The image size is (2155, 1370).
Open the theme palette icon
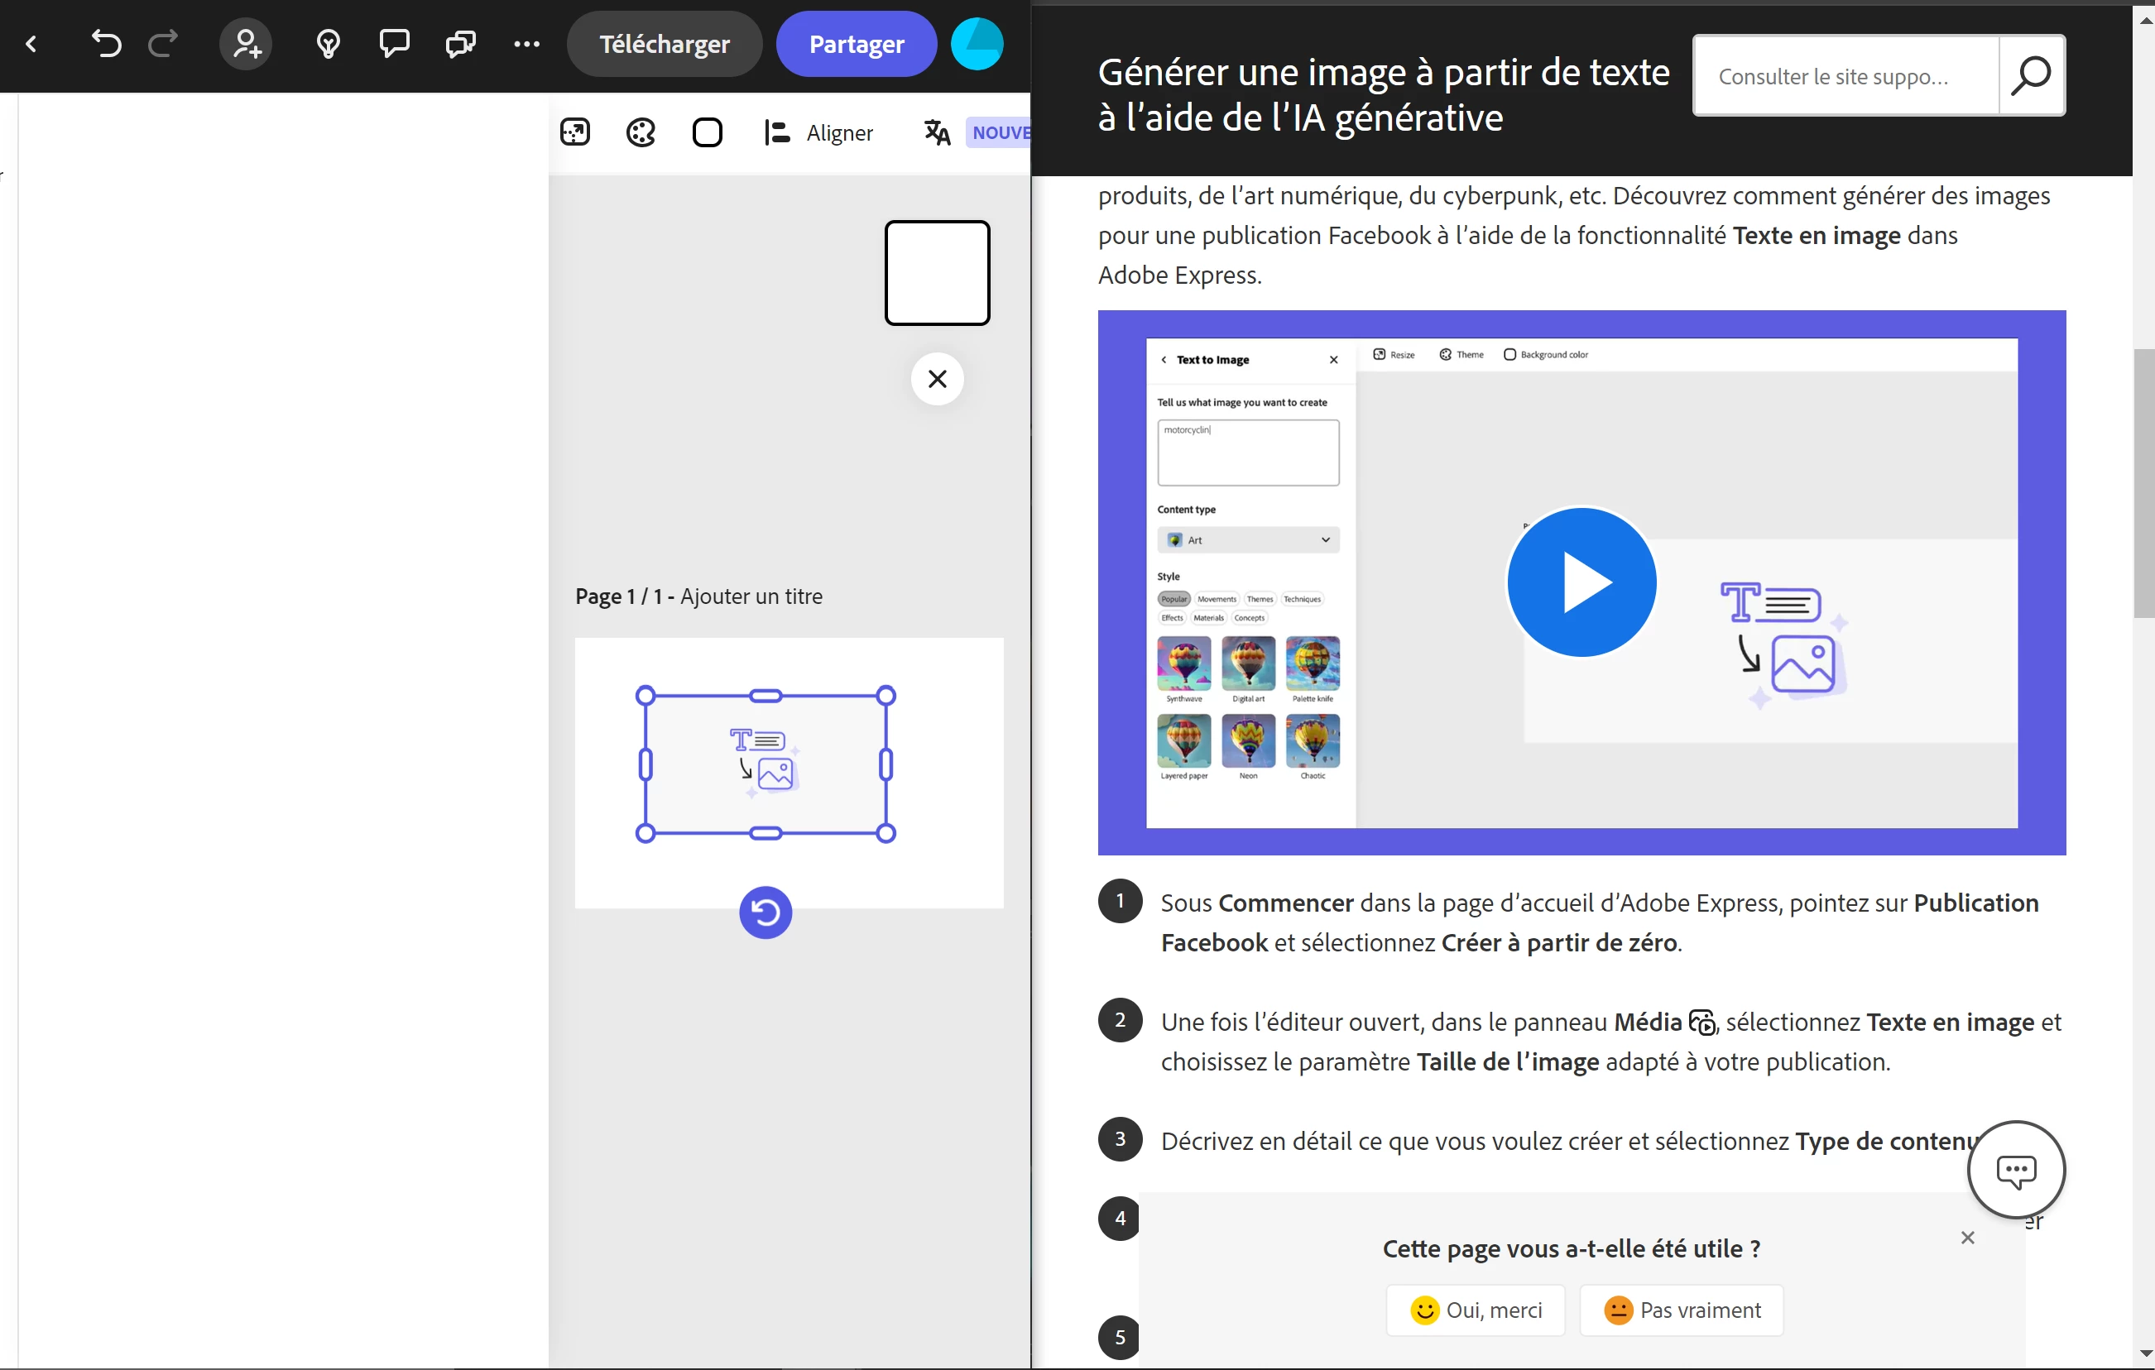pyautogui.click(x=641, y=132)
